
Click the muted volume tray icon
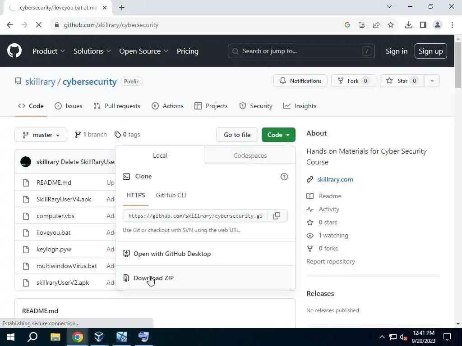(x=403, y=337)
